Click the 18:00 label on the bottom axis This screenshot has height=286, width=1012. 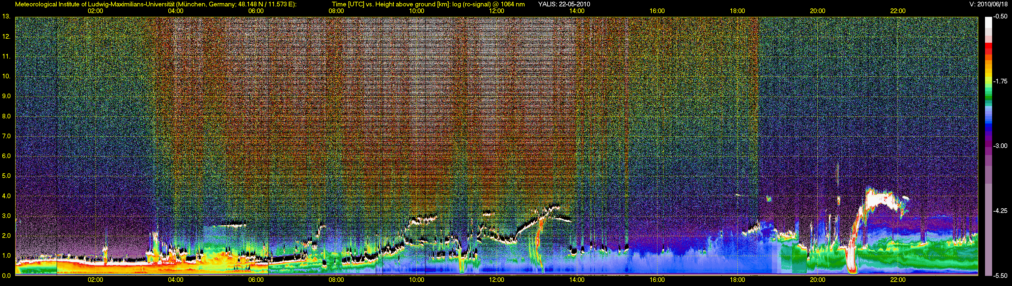(737, 280)
